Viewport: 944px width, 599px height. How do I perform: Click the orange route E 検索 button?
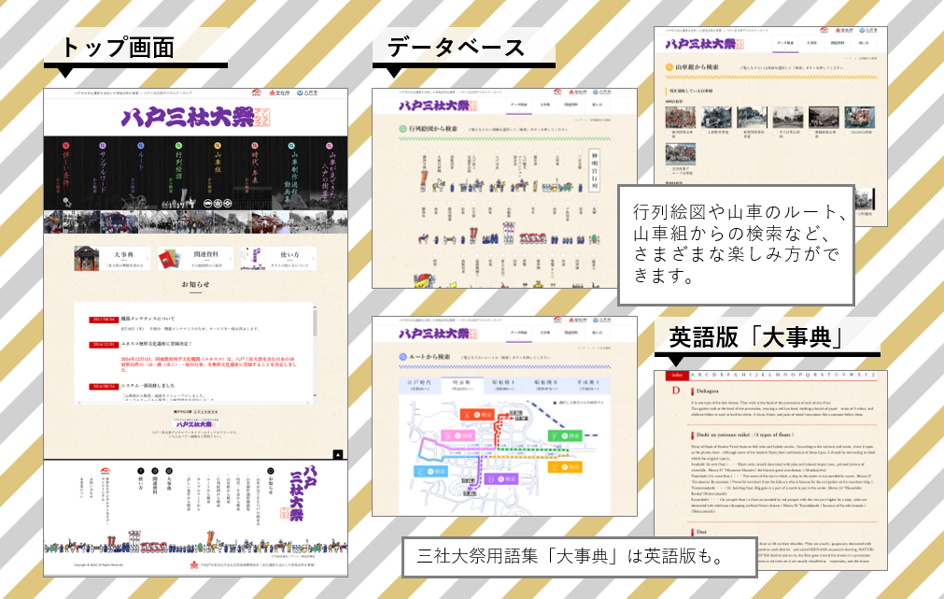click(x=565, y=467)
